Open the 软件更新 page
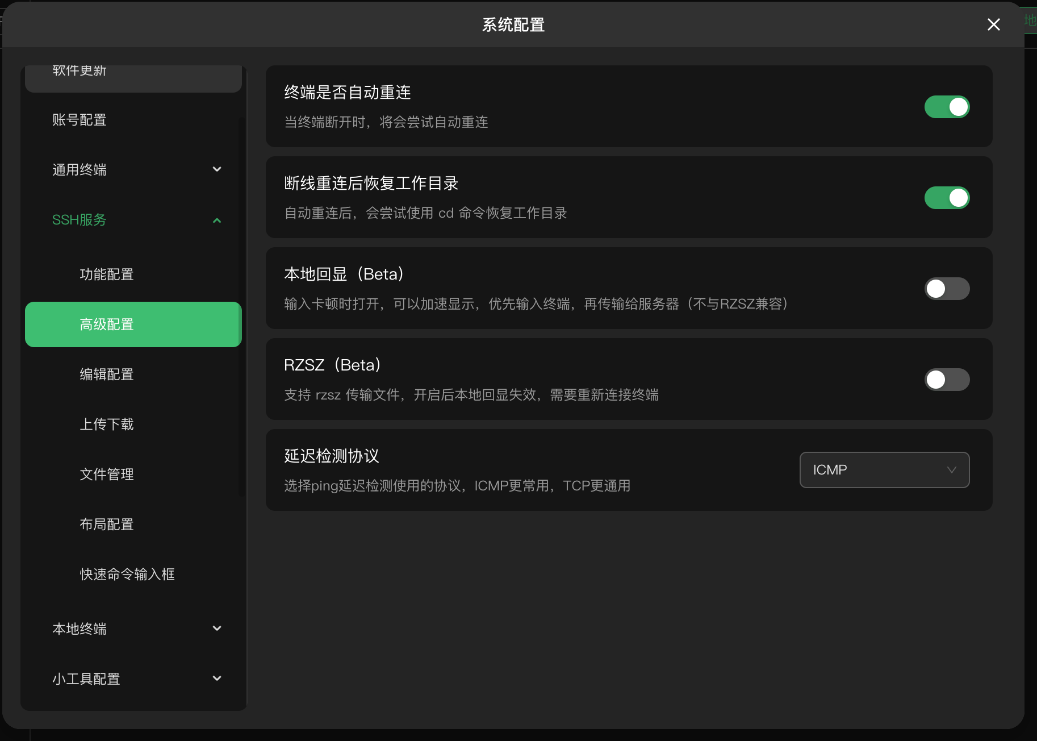This screenshot has width=1037, height=741. (x=79, y=70)
